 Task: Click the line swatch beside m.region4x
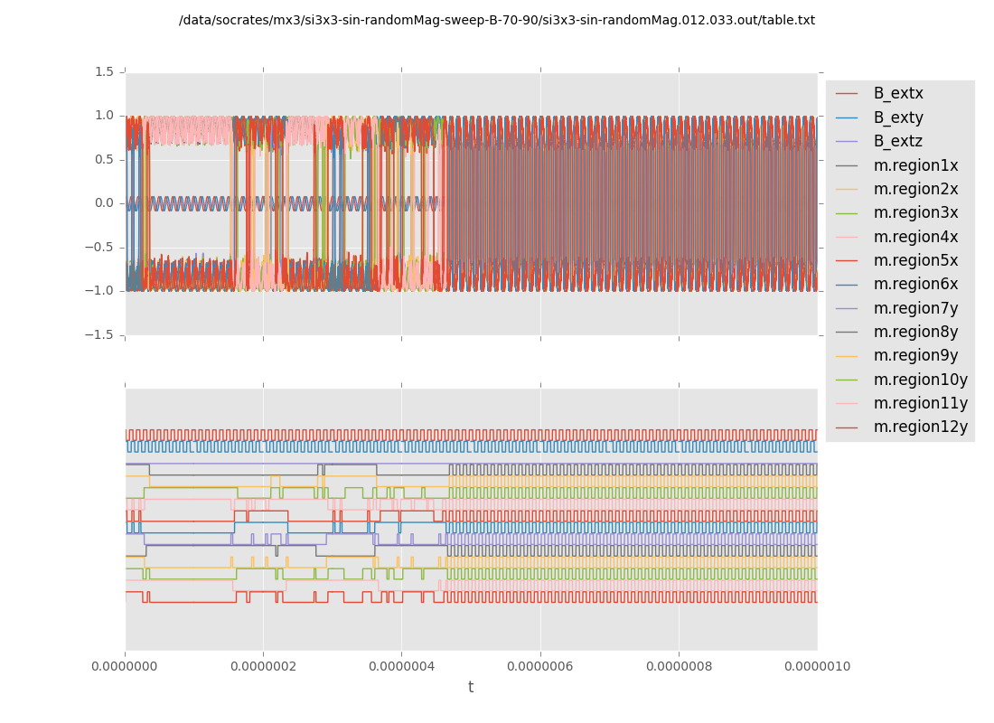coord(847,237)
